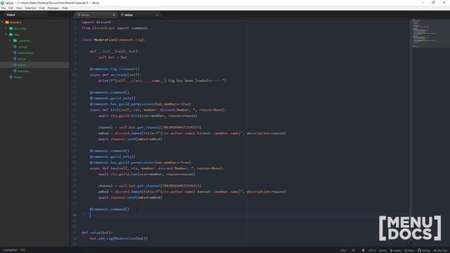This screenshot has height=253, width=450.
Task: Click the selected file's icon in tree
Action: tap(15, 65)
